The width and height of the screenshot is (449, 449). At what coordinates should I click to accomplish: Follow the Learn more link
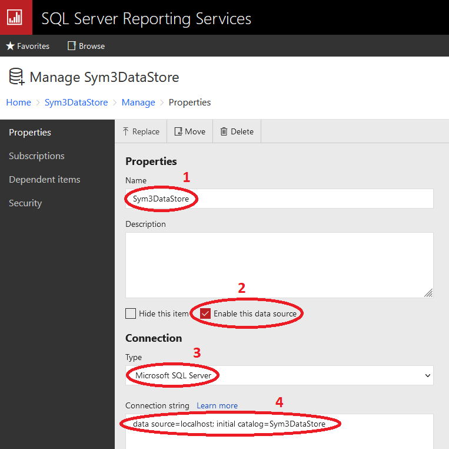[x=217, y=405]
